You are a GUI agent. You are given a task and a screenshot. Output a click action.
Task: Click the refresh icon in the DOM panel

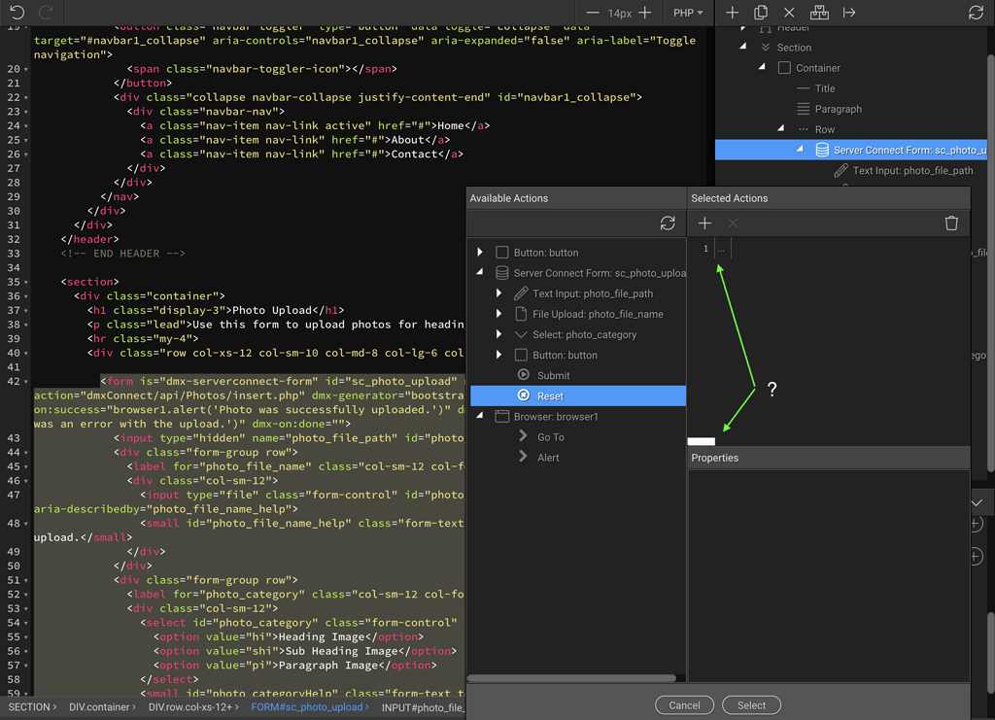[976, 13]
